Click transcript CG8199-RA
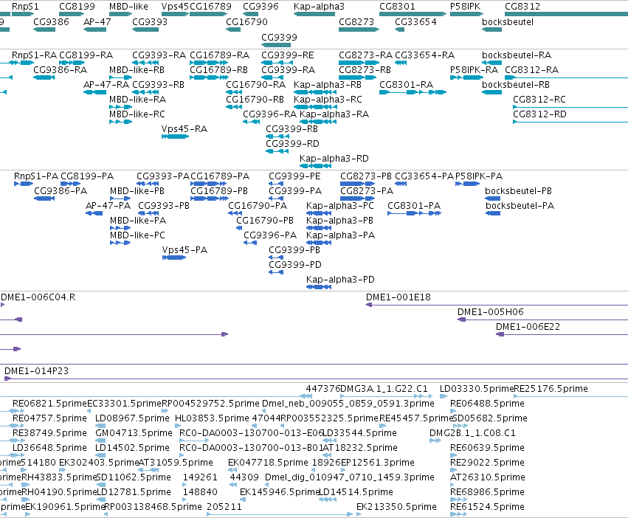The height and width of the screenshot is (518, 628). tap(86, 55)
